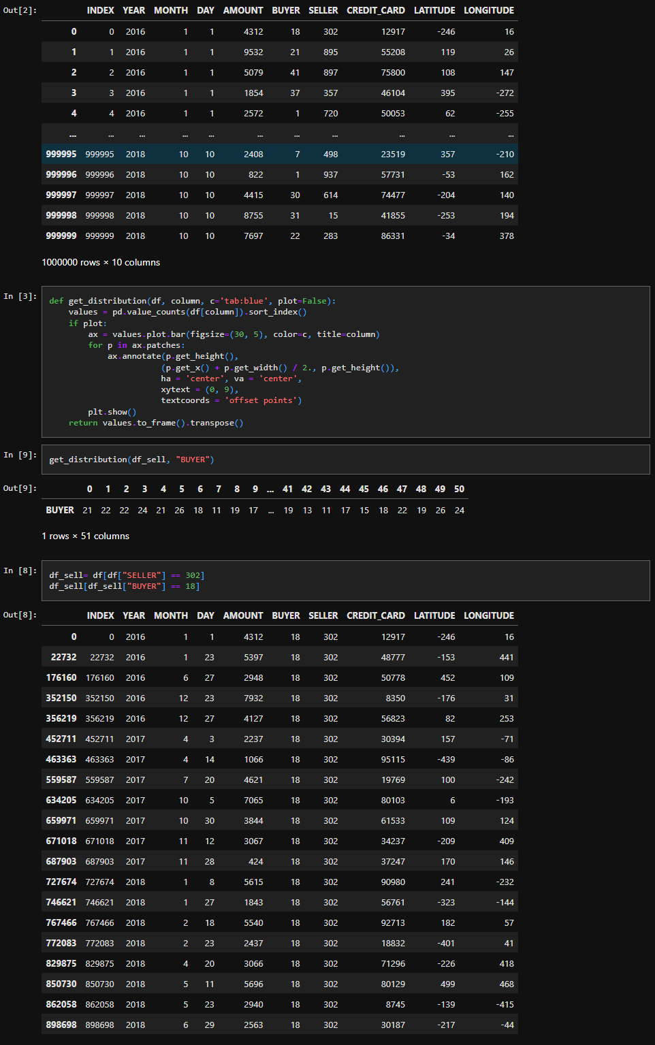Select the In [8] cell prompt
The image size is (655, 1045).
[20, 570]
